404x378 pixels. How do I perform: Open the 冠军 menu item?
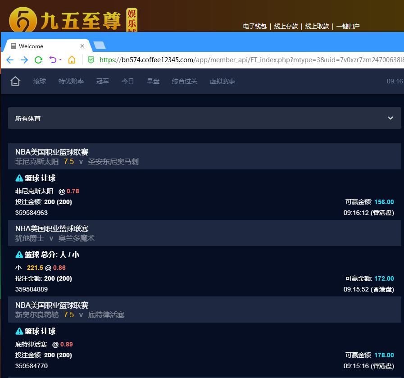click(103, 82)
